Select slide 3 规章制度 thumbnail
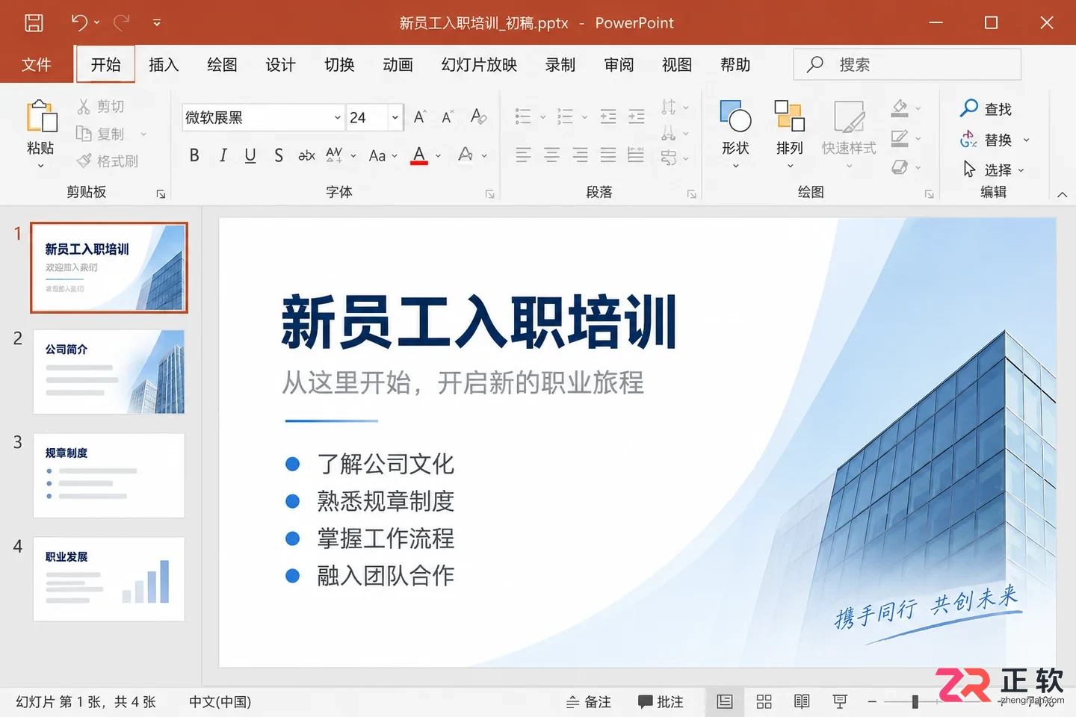1076x717 pixels. [x=109, y=476]
